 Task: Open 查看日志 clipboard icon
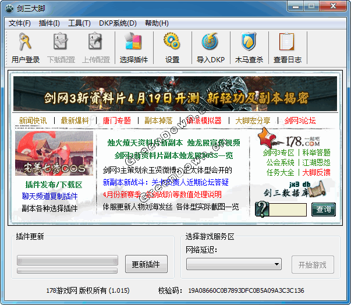[287, 42]
